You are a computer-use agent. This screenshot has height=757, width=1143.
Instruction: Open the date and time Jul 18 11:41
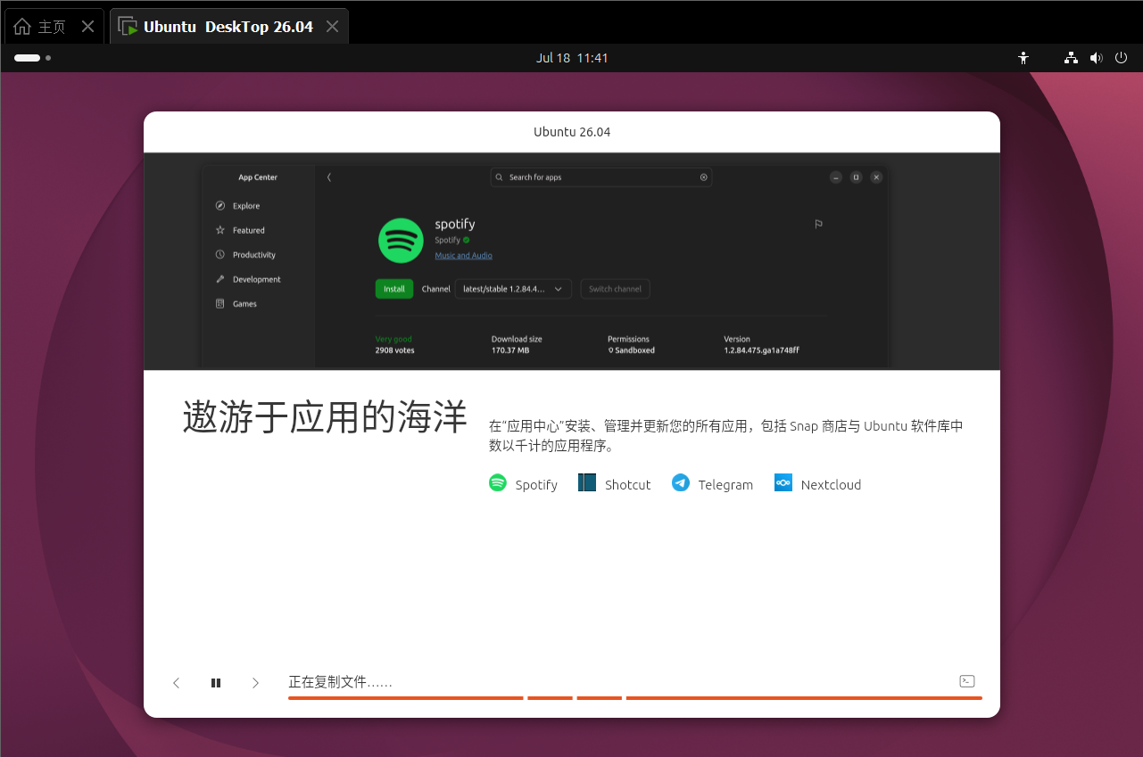[572, 58]
